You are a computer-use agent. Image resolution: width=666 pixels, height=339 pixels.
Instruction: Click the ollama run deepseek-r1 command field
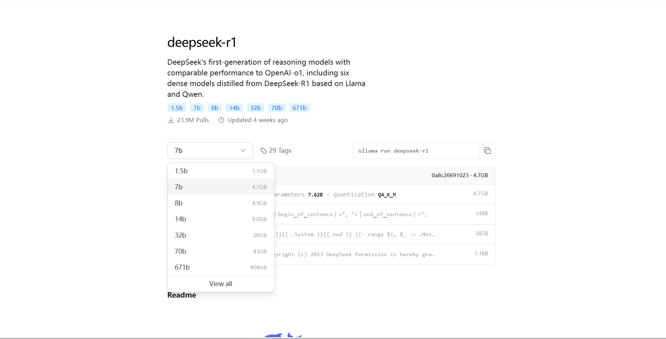click(416, 151)
